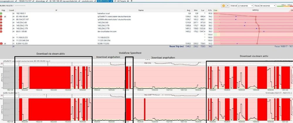Click hop 11 red status circle
This screenshot has height=123, width=293.
click(x=1, y=43)
